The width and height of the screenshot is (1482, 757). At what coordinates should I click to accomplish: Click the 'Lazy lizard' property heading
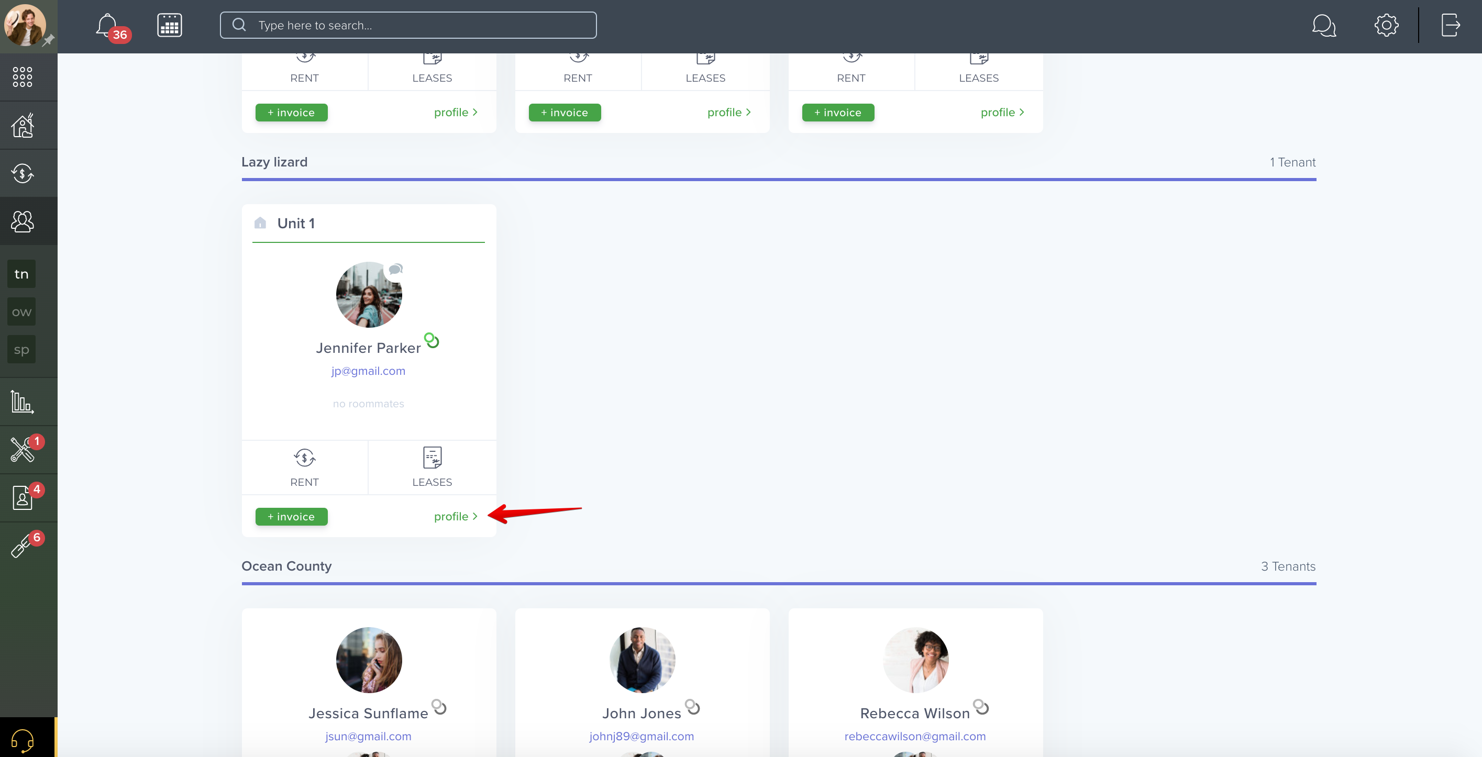274,162
